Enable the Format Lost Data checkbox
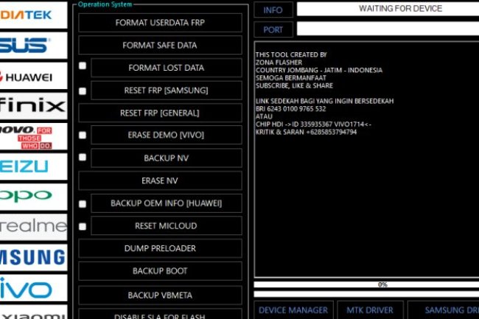The height and width of the screenshot is (319, 479). point(83,67)
